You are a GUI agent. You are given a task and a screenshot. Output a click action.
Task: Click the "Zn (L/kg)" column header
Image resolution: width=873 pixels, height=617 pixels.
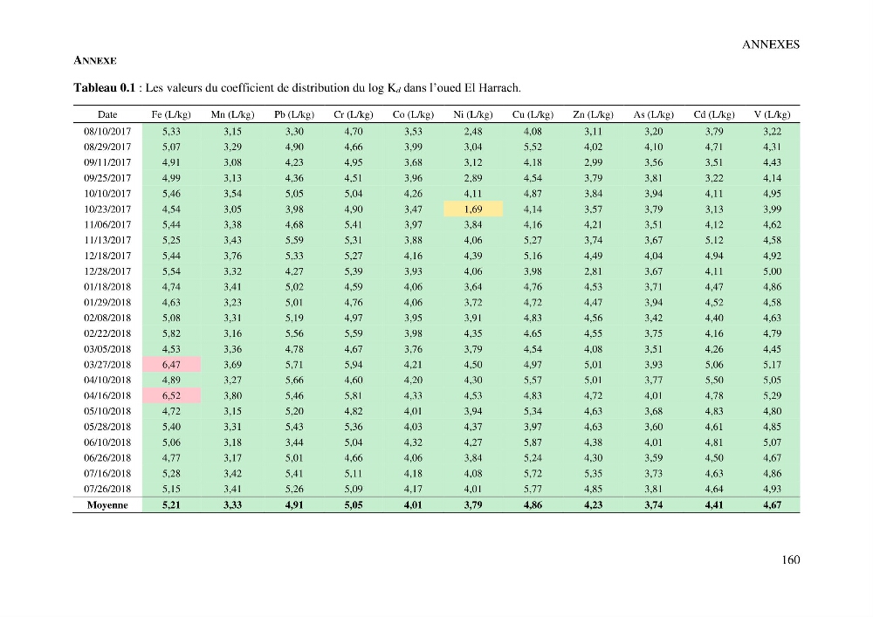pos(593,114)
